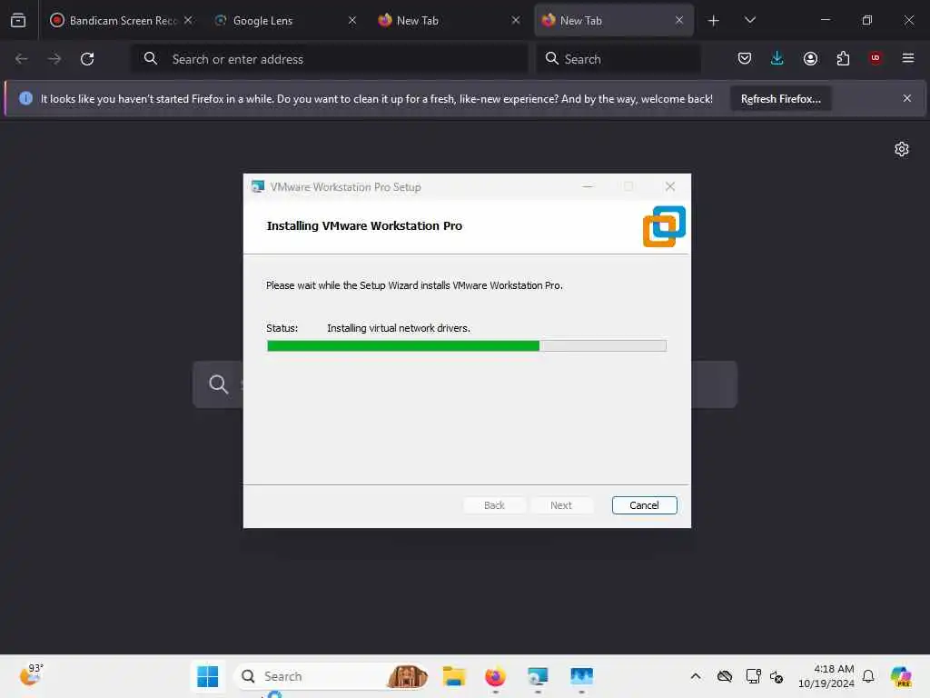Screen dimensions: 930x698
Task: Switch to the Bandicam Screen Recorder tab
Action: click(x=122, y=21)
